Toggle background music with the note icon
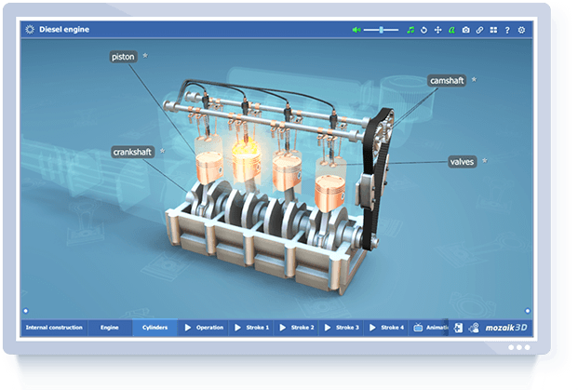Image resolution: width=578 pixels, height=390 pixels. click(x=410, y=30)
